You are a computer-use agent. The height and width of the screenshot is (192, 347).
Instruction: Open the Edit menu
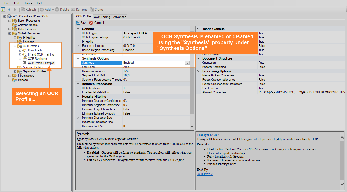17,3
